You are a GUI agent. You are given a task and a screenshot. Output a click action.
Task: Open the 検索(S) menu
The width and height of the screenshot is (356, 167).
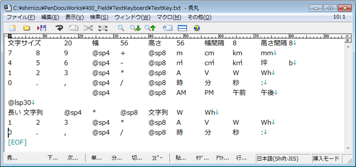(x=99, y=17)
